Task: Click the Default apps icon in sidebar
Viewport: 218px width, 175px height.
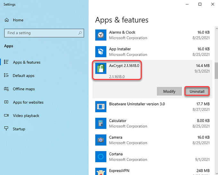Action: [x=6, y=75]
